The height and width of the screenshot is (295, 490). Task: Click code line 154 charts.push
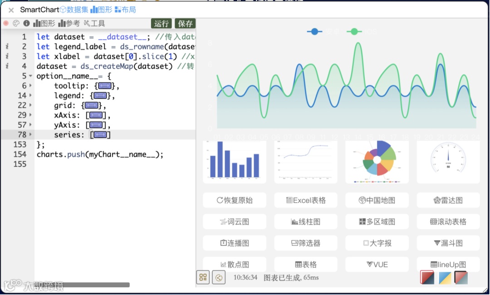[x=100, y=155]
